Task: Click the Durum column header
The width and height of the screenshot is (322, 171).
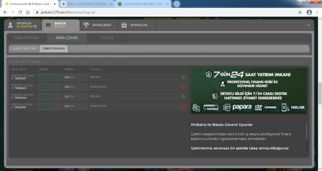Action: [x=95, y=69]
